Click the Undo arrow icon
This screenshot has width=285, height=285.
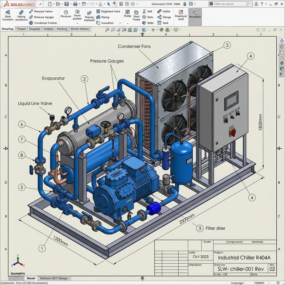[x=92, y=4]
